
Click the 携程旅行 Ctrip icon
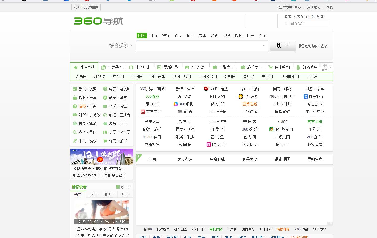(306, 96)
